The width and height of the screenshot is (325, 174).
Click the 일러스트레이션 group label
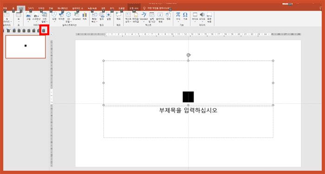(70, 25)
